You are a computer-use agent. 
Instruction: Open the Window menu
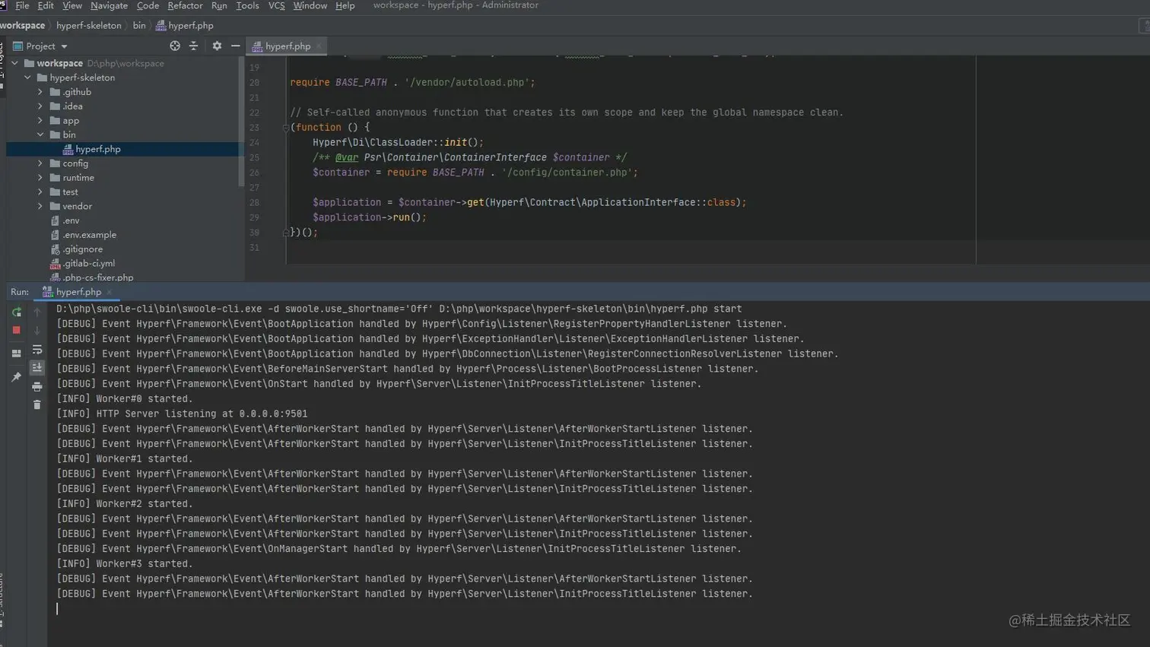[x=310, y=5]
